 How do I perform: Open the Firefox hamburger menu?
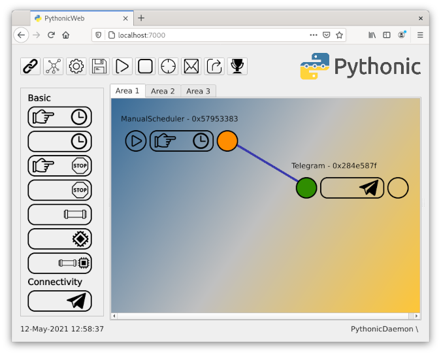point(420,35)
